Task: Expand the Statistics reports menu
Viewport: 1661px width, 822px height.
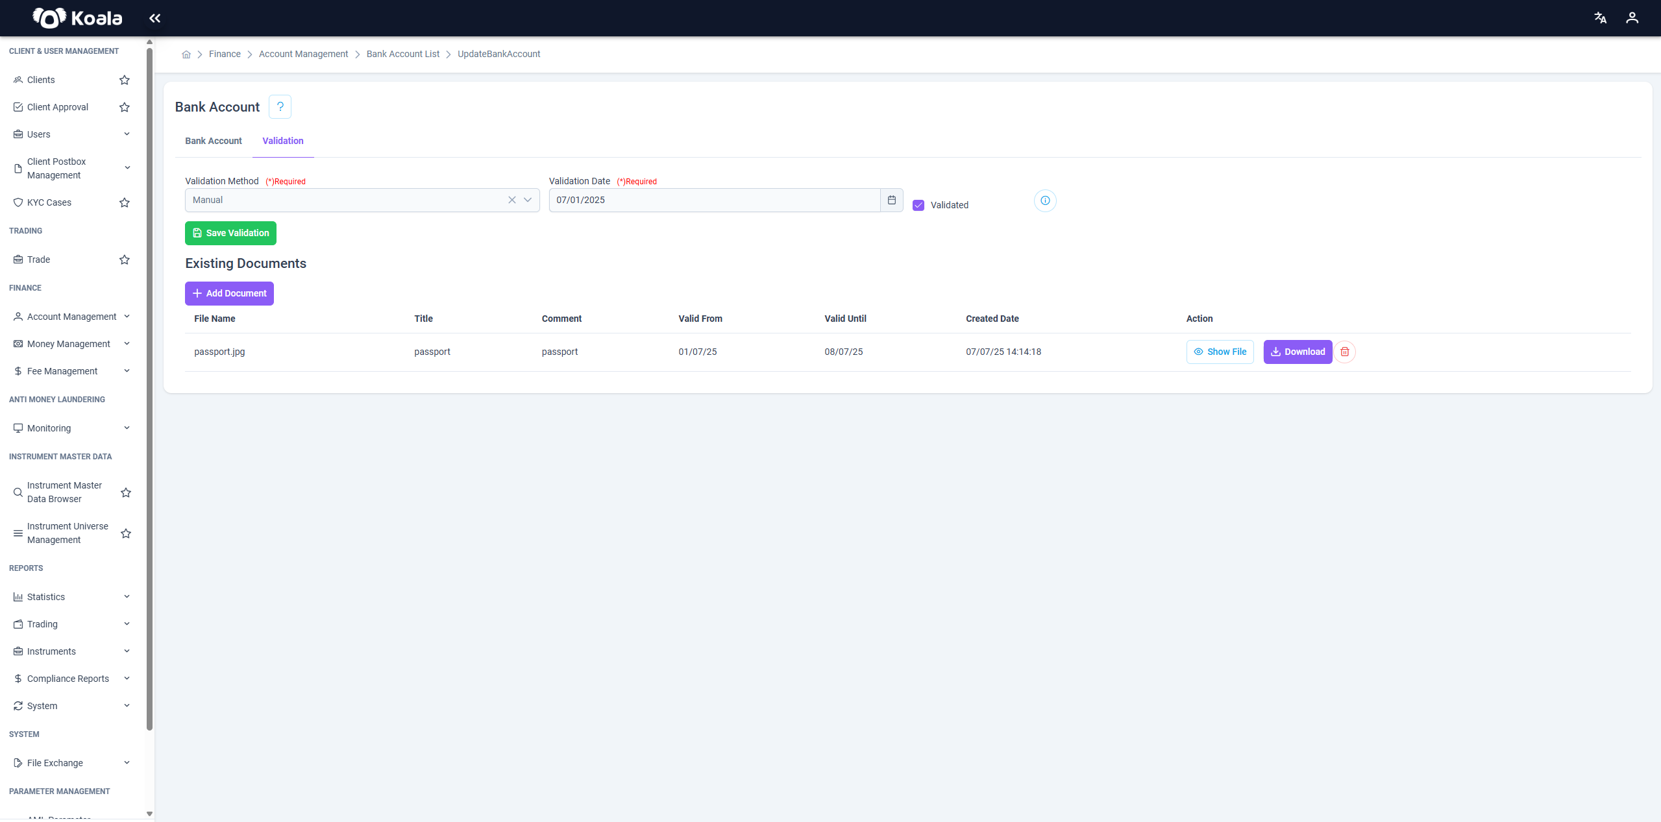Action: (71, 597)
